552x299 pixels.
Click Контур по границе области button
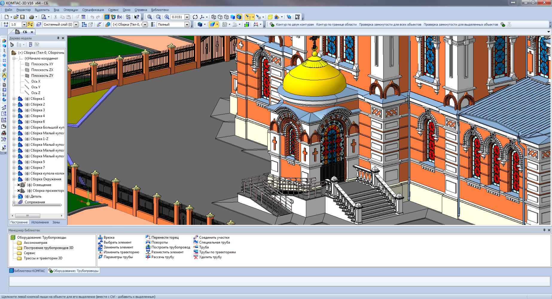(x=336, y=25)
